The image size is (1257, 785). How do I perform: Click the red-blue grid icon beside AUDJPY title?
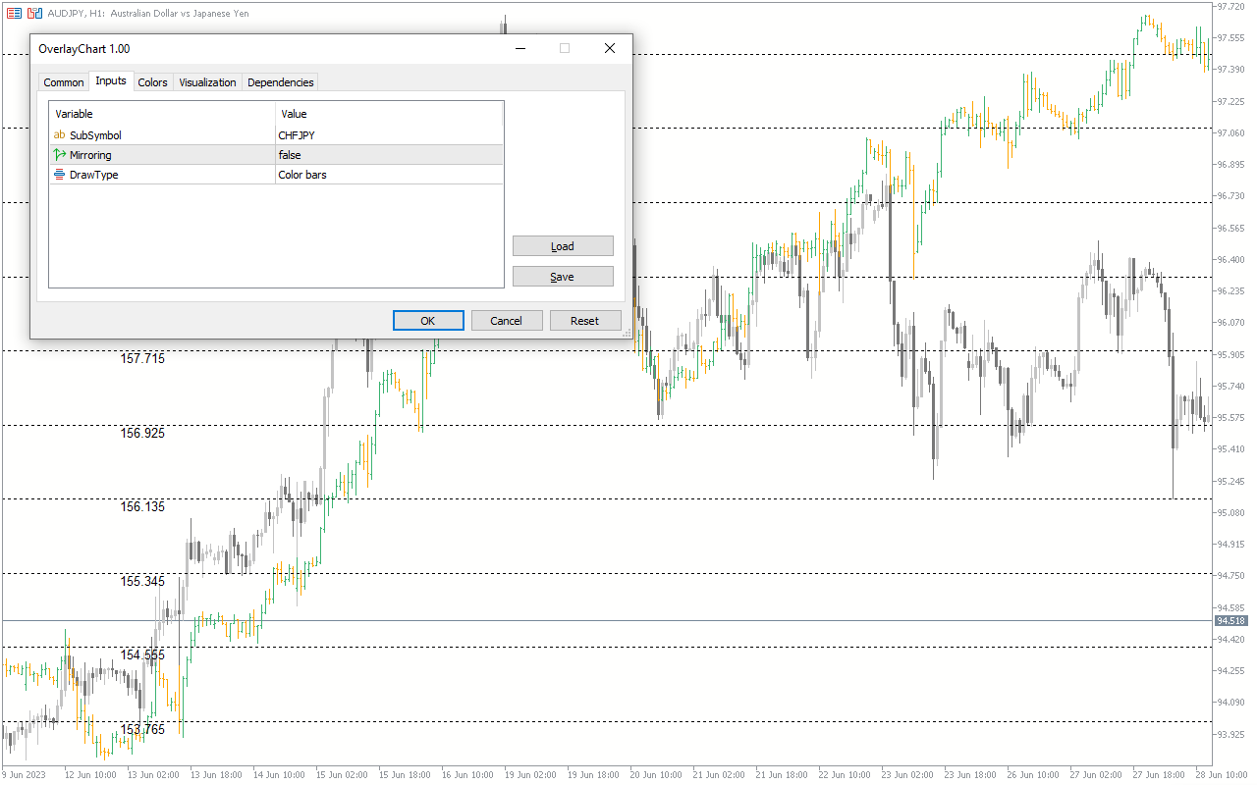14,13
